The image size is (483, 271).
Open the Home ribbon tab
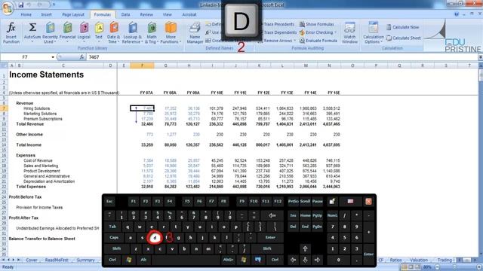(26, 14)
